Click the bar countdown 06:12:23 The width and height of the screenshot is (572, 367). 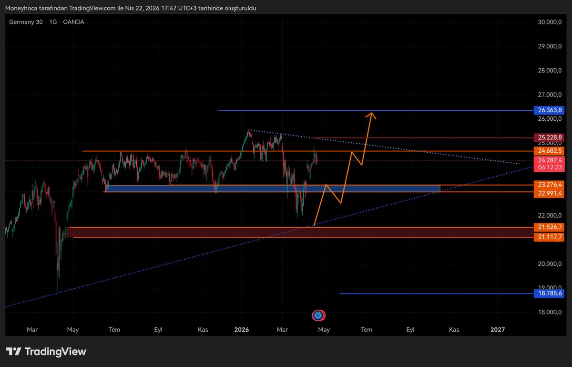pyautogui.click(x=551, y=168)
